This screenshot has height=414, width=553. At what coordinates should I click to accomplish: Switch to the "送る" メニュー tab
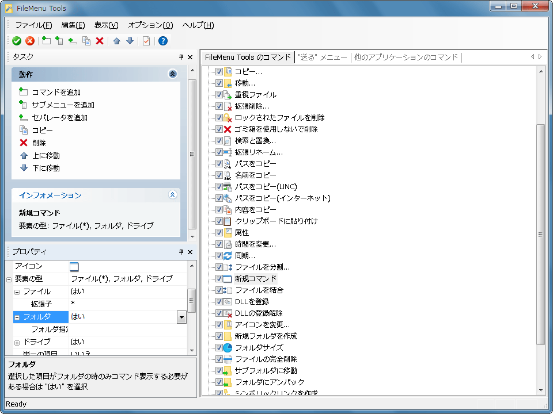323,57
